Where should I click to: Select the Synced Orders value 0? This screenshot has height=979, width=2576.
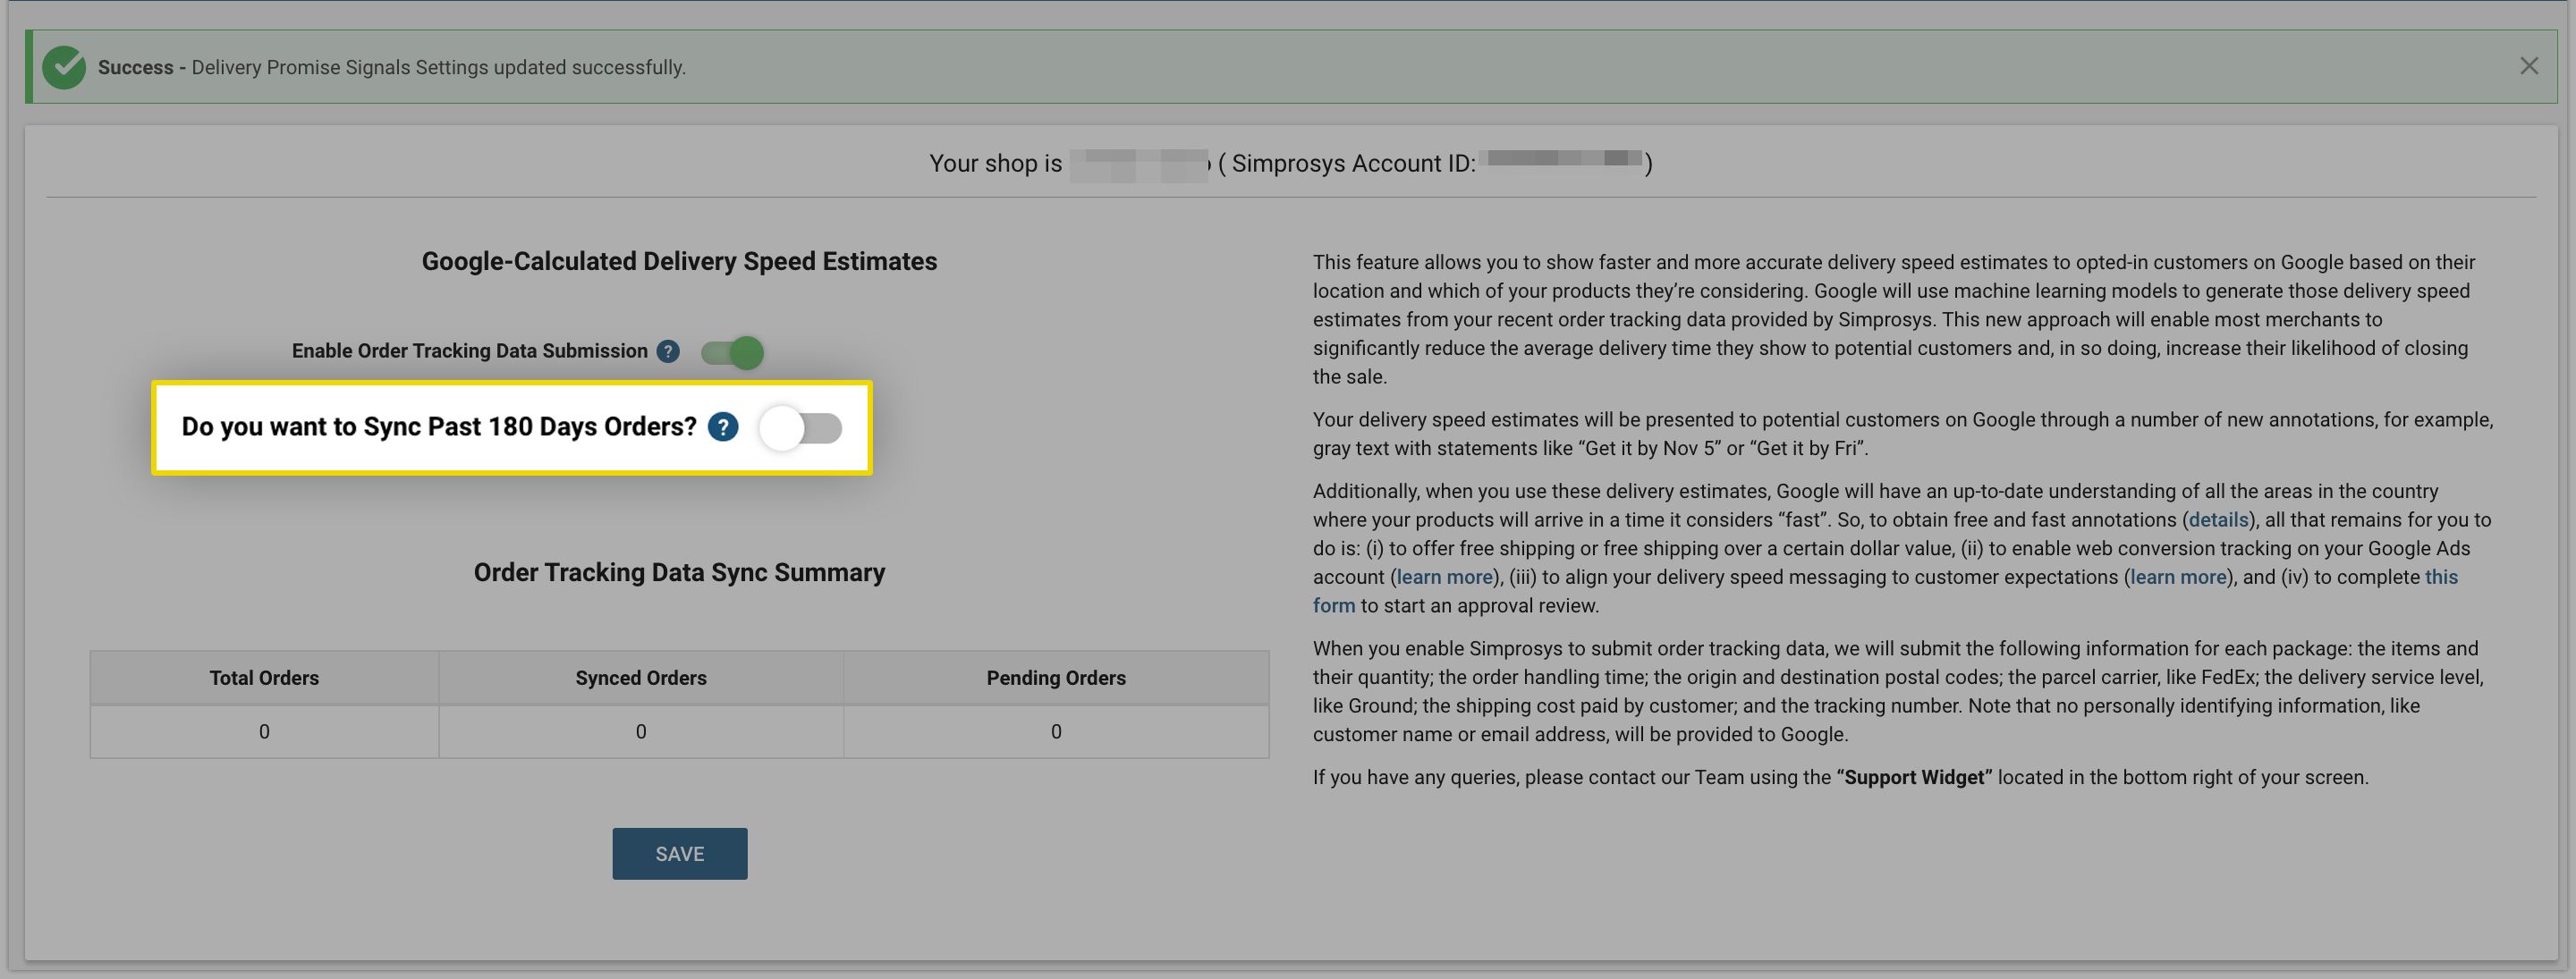tap(641, 732)
